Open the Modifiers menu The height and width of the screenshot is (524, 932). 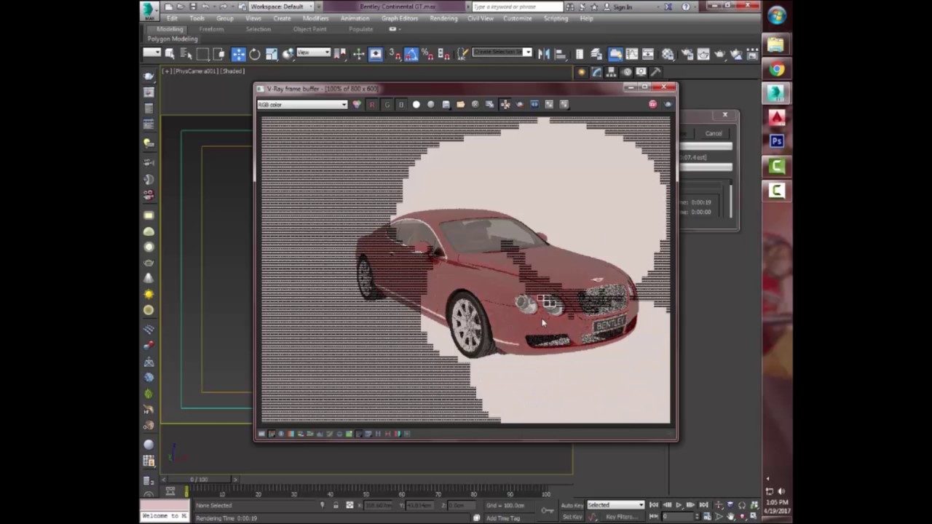pyautogui.click(x=315, y=18)
